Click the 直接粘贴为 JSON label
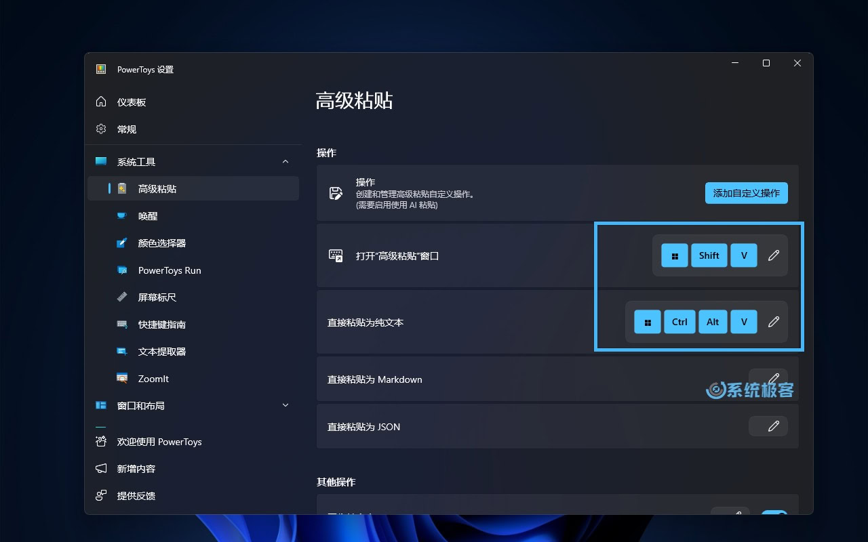The width and height of the screenshot is (868, 542). (x=364, y=427)
